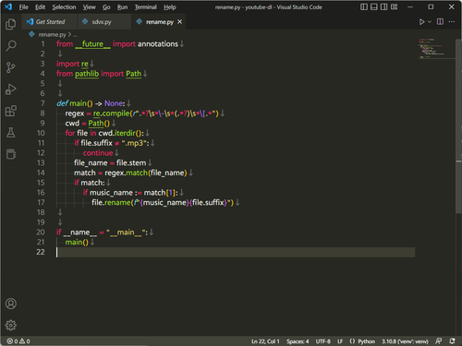Open editor More Actions ellipsis
Viewport: 462px width, 346px height.
452,21
